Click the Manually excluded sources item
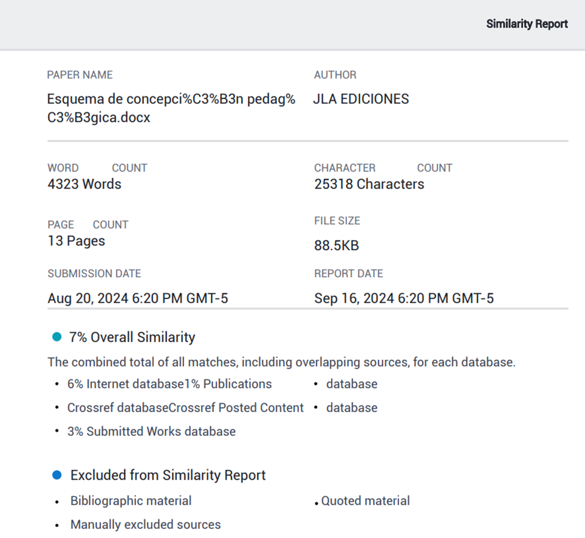This screenshot has height=538, width=585. (x=145, y=525)
